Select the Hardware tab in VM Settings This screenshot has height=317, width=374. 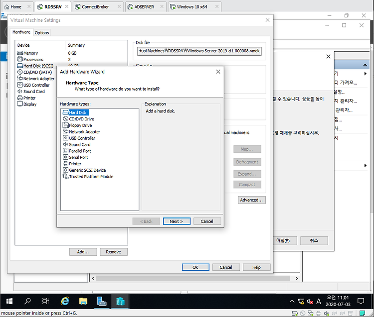[x=21, y=32]
